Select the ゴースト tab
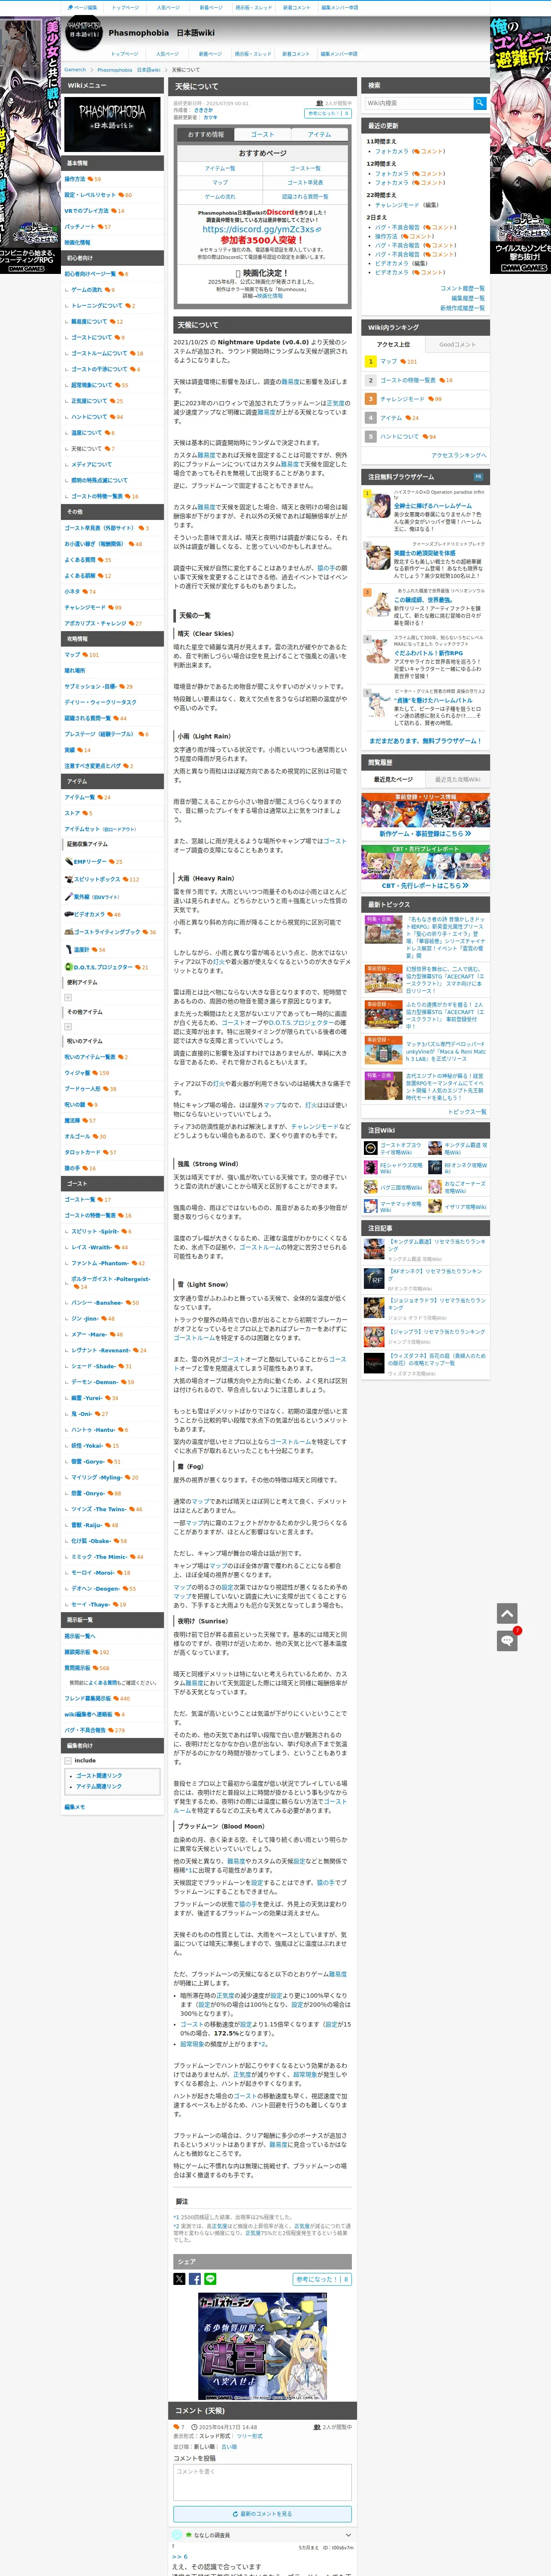This screenshot has width=551, height=2576. pyautogui.click(x=262, y=134)
